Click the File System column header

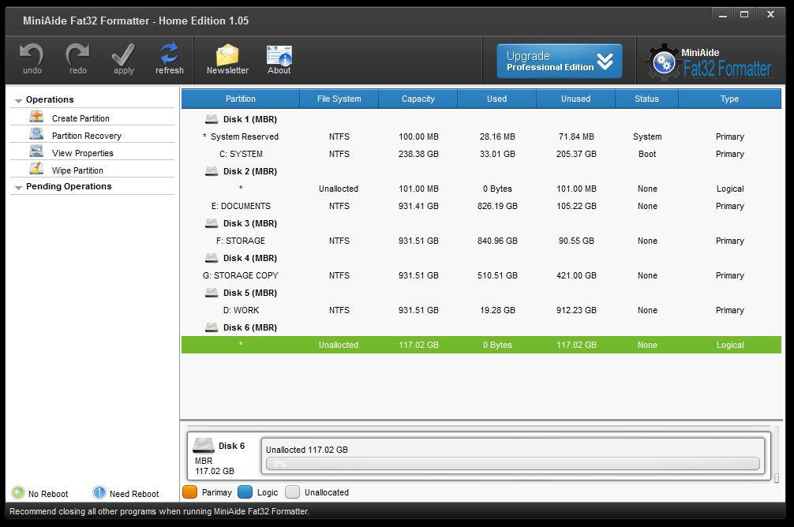339,99
